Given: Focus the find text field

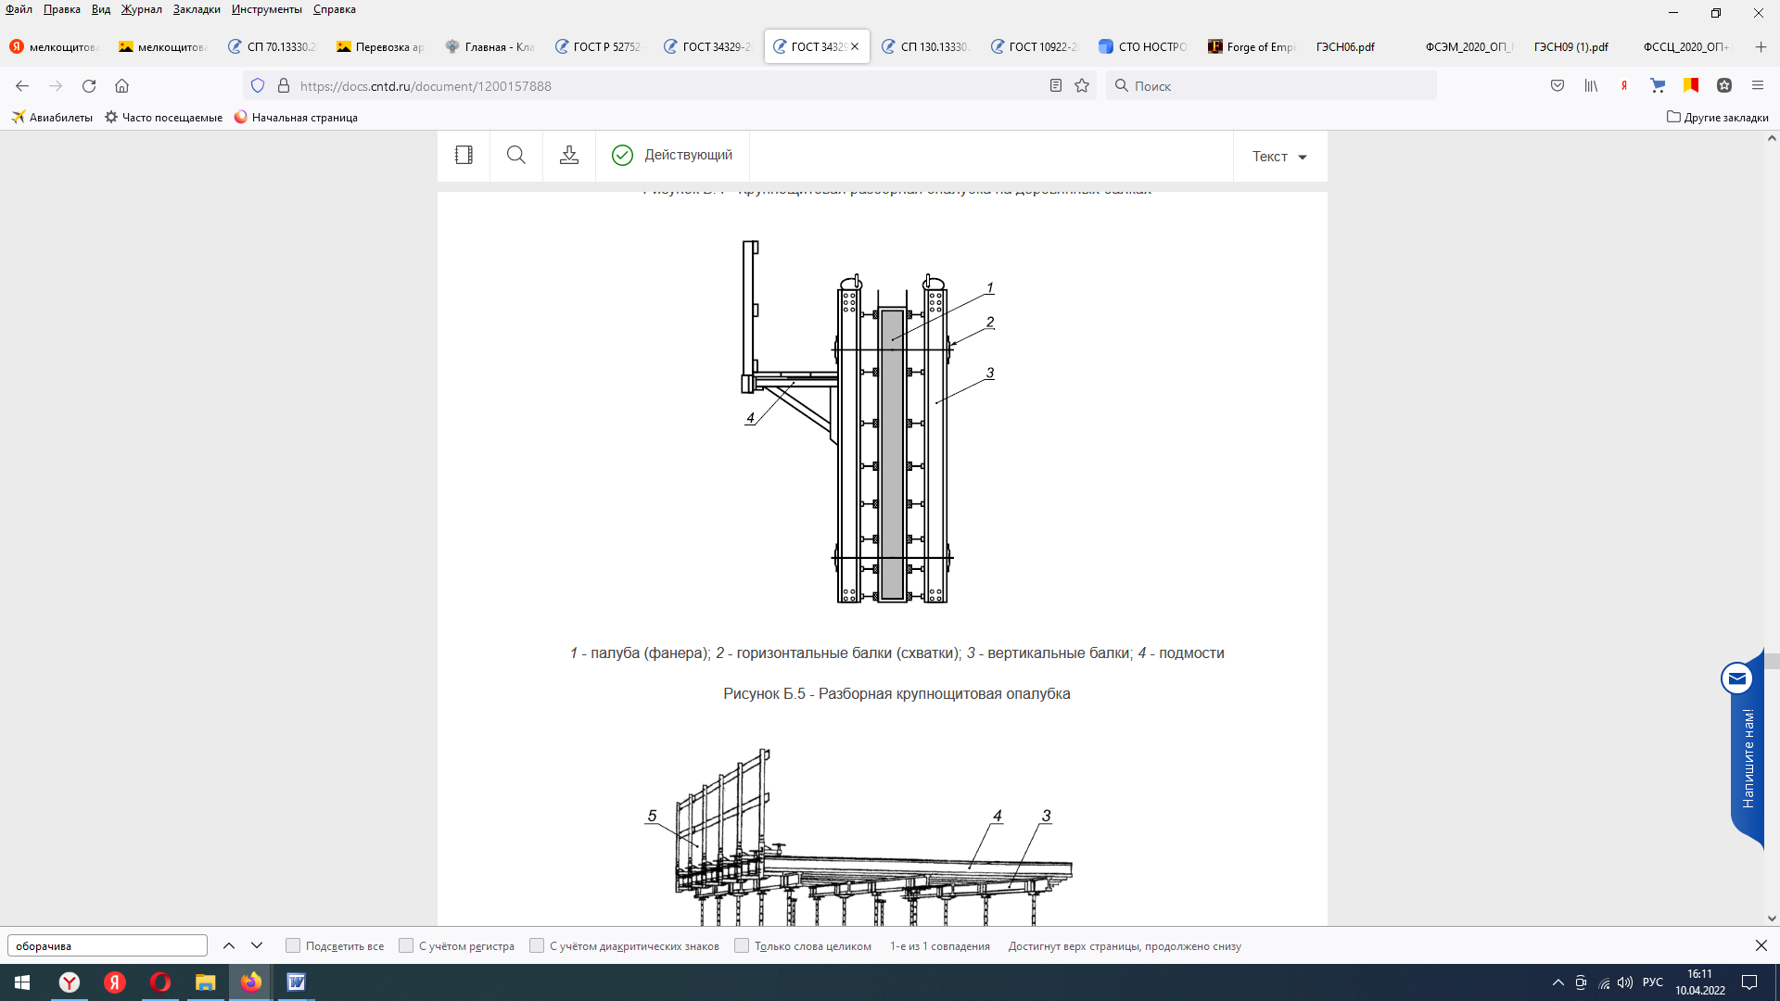Looking at the screenshot, I should (x=108, y=945).
